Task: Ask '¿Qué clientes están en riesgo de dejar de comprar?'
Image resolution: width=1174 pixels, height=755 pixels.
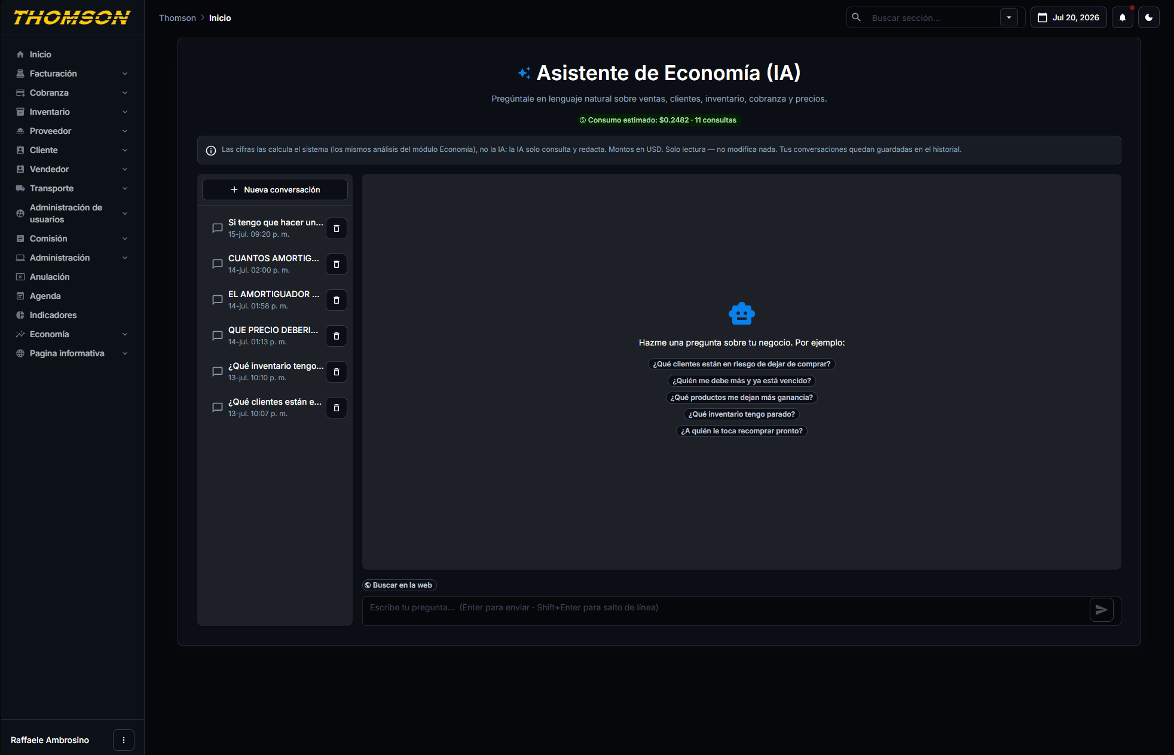Action: [x=741, y=364]
